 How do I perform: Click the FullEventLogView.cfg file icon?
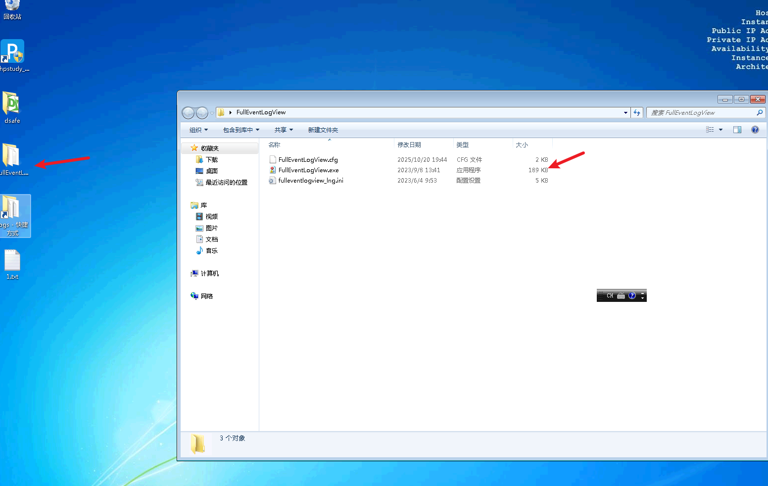point(273,159)
